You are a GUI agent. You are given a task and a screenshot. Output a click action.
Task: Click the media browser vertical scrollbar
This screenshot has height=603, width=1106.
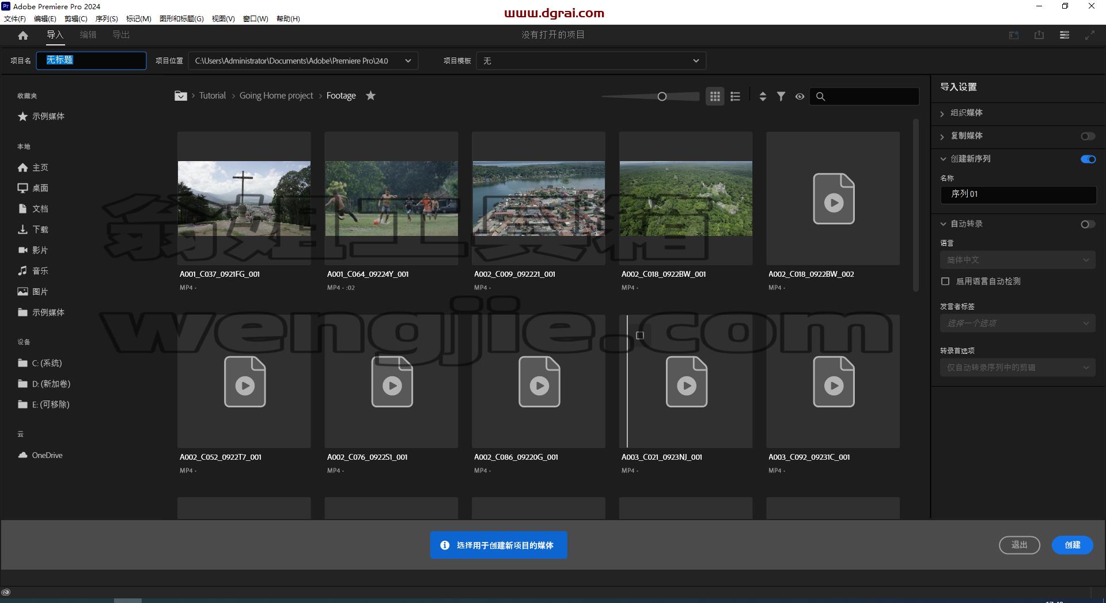(915, 205)
